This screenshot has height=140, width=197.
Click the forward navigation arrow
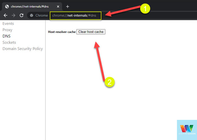click(x=13, y=16)
